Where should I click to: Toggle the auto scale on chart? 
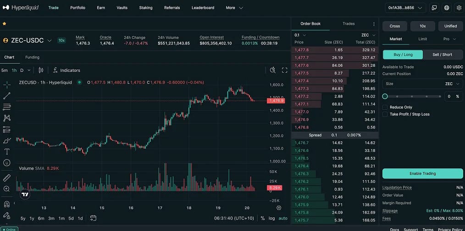tap(283, 218)
